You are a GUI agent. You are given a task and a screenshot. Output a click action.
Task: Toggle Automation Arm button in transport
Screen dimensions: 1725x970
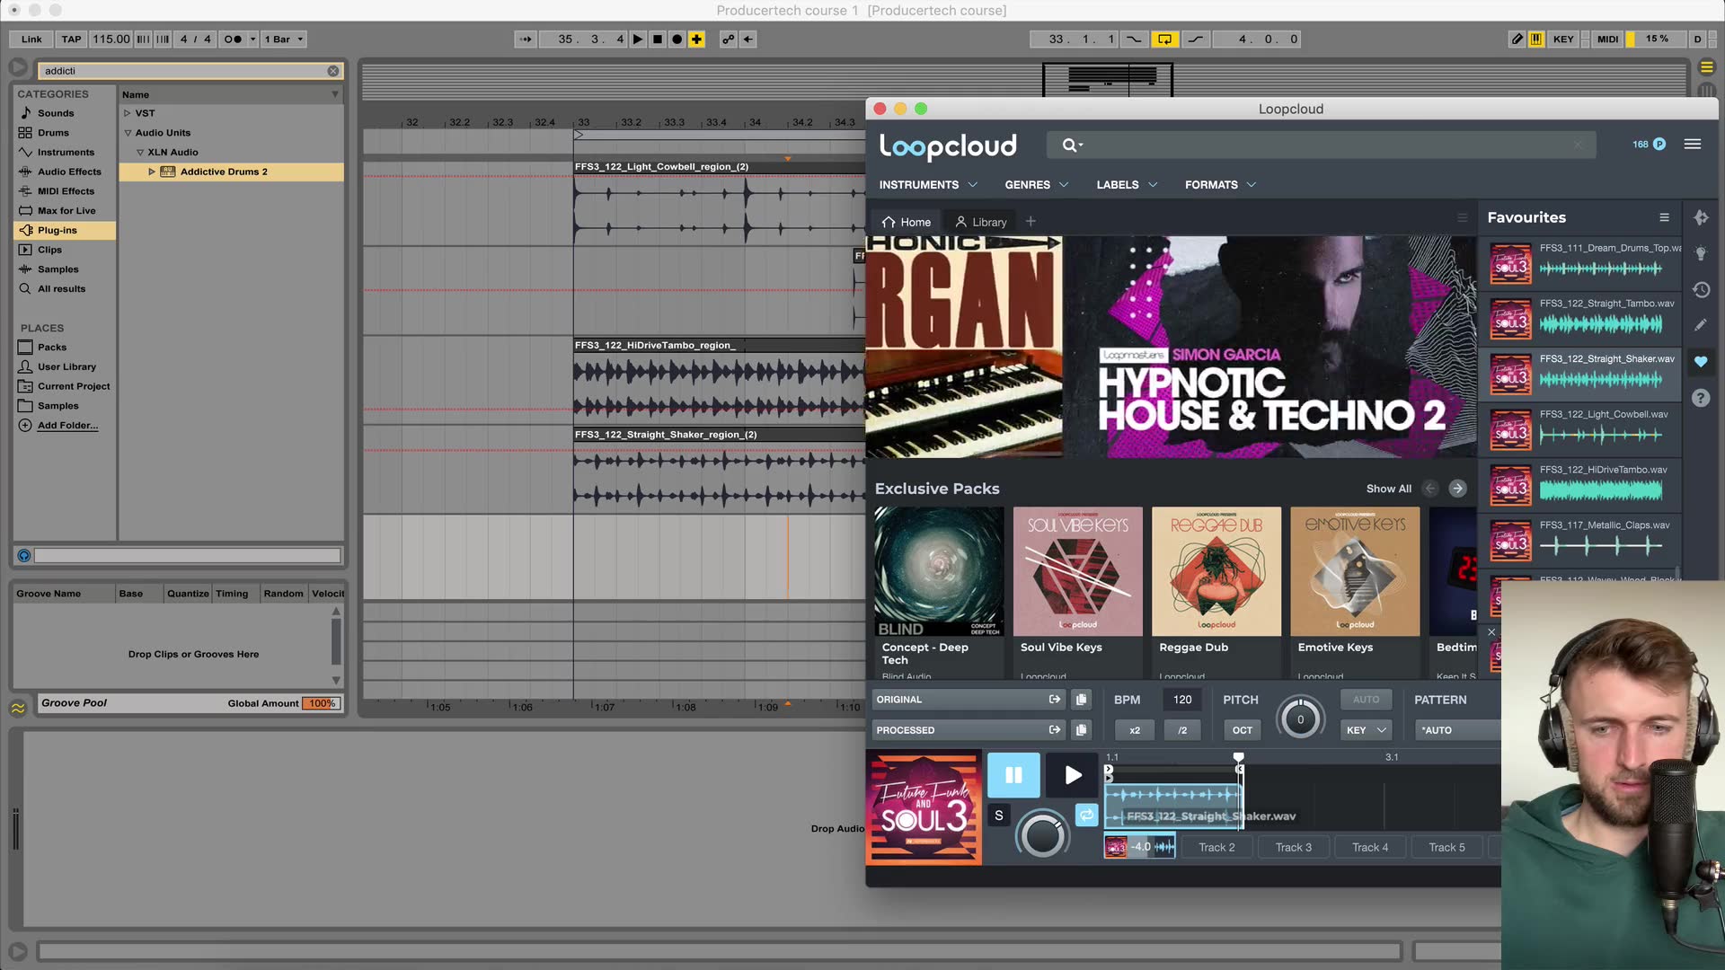(728, 40)
